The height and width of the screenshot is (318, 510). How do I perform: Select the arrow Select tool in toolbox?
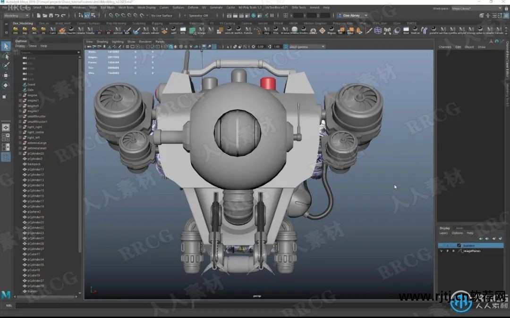click(6, 46)
